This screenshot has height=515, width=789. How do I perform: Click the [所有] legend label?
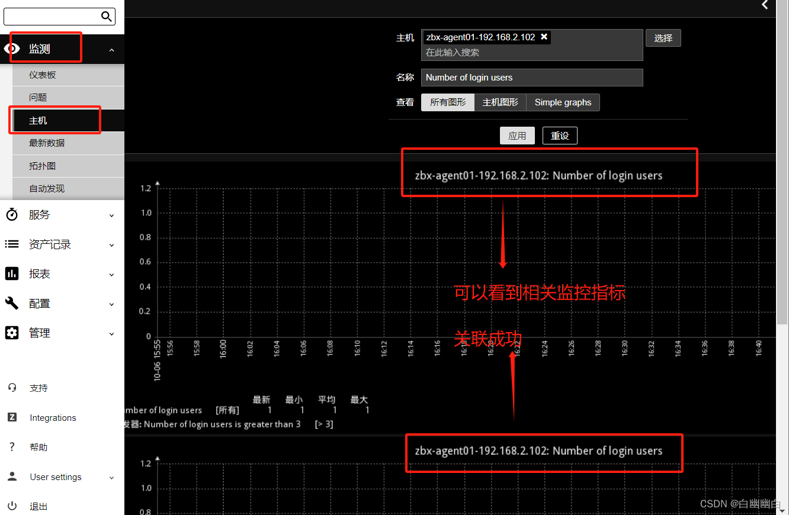227,410
